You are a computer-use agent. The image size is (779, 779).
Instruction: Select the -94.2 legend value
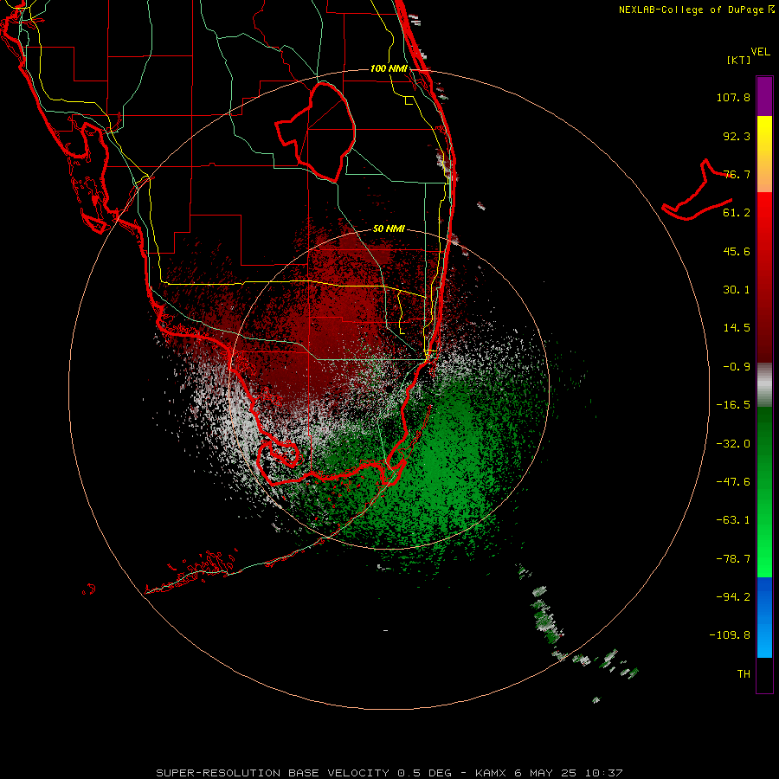click(733, 597)
